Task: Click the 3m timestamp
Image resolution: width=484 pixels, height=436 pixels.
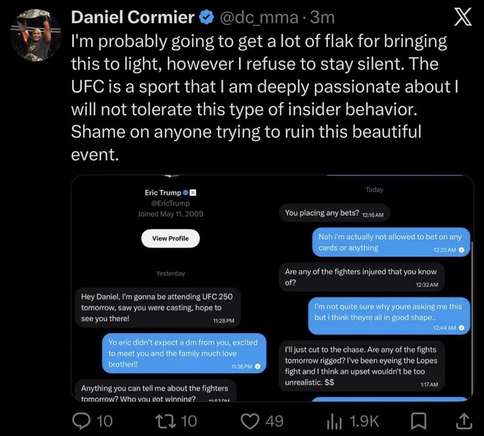Action: pyautogui.click(x=322, y=17)
